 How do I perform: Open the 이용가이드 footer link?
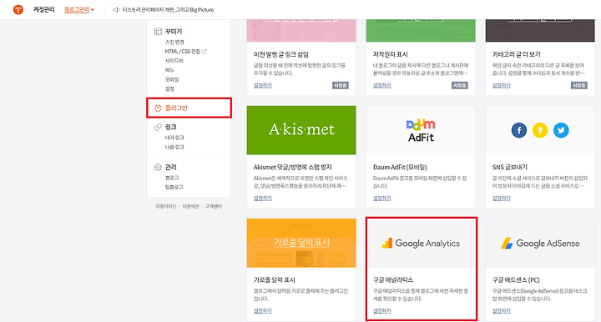coord(166,206)
